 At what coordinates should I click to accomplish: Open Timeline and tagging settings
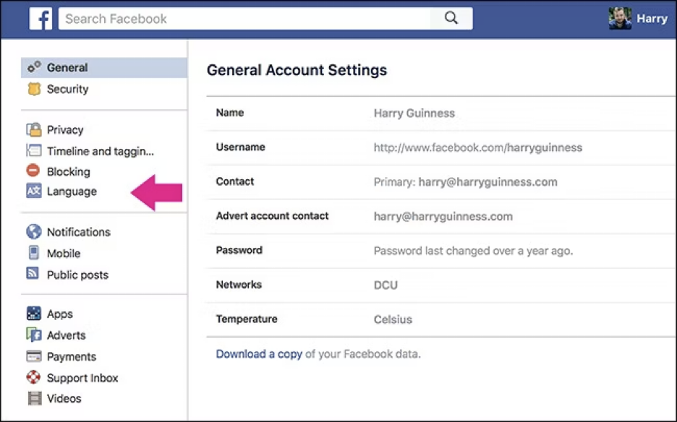click(100, 151)
